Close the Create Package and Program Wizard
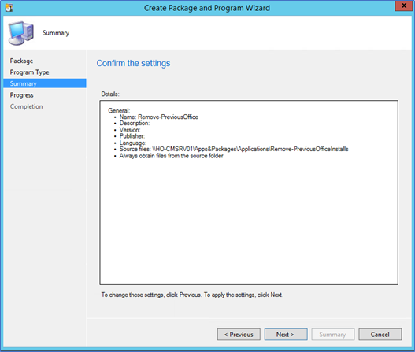 (x=404, y=6)
